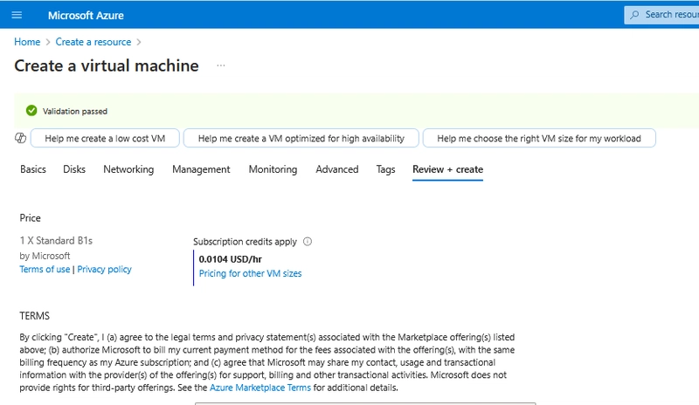The width and height of the screenshot is (699, 405).
Task: Click VM optimized for high availability suggestion
Action: coord(301,138)
